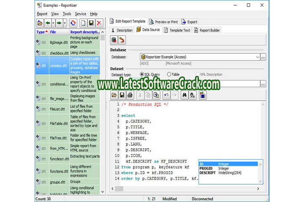Delete the report with the red X
The height and width of the screenshot is (202, 304).
coord(99,23)
